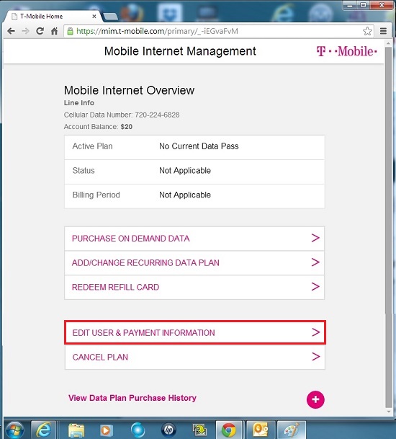Open Add/Change Recurring Data Plan chevron

pos(315,262)
